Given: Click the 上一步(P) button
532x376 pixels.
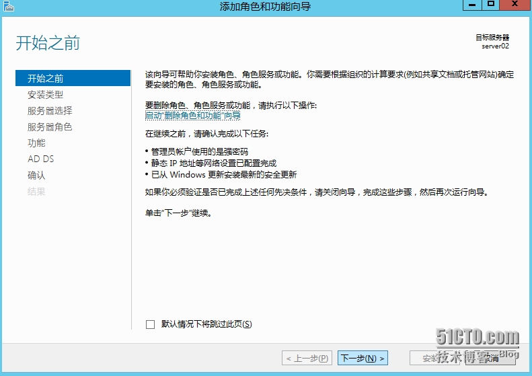Looking at the screenshot, I should click(x=307, y=358).
